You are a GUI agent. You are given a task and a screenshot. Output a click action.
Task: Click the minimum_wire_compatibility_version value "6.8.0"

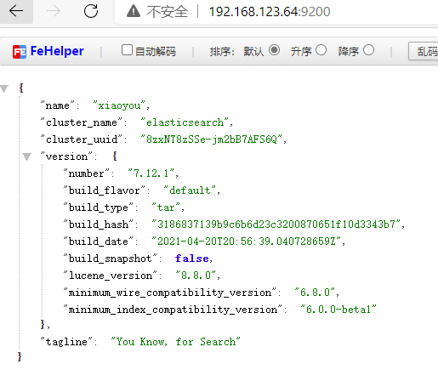pos(315,293)
